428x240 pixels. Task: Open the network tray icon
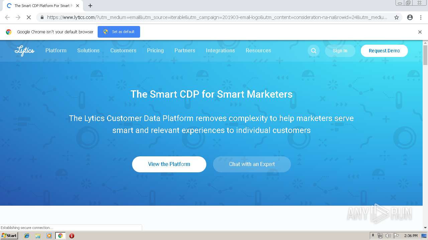click(380, 236)
